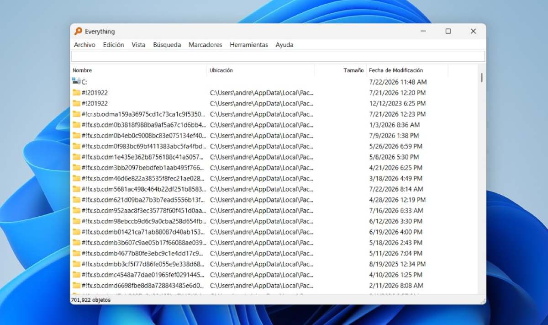Click folder icon beside cdm621d09ba27 entry
The image size is (548, 325).
click(x=76, y=200)
